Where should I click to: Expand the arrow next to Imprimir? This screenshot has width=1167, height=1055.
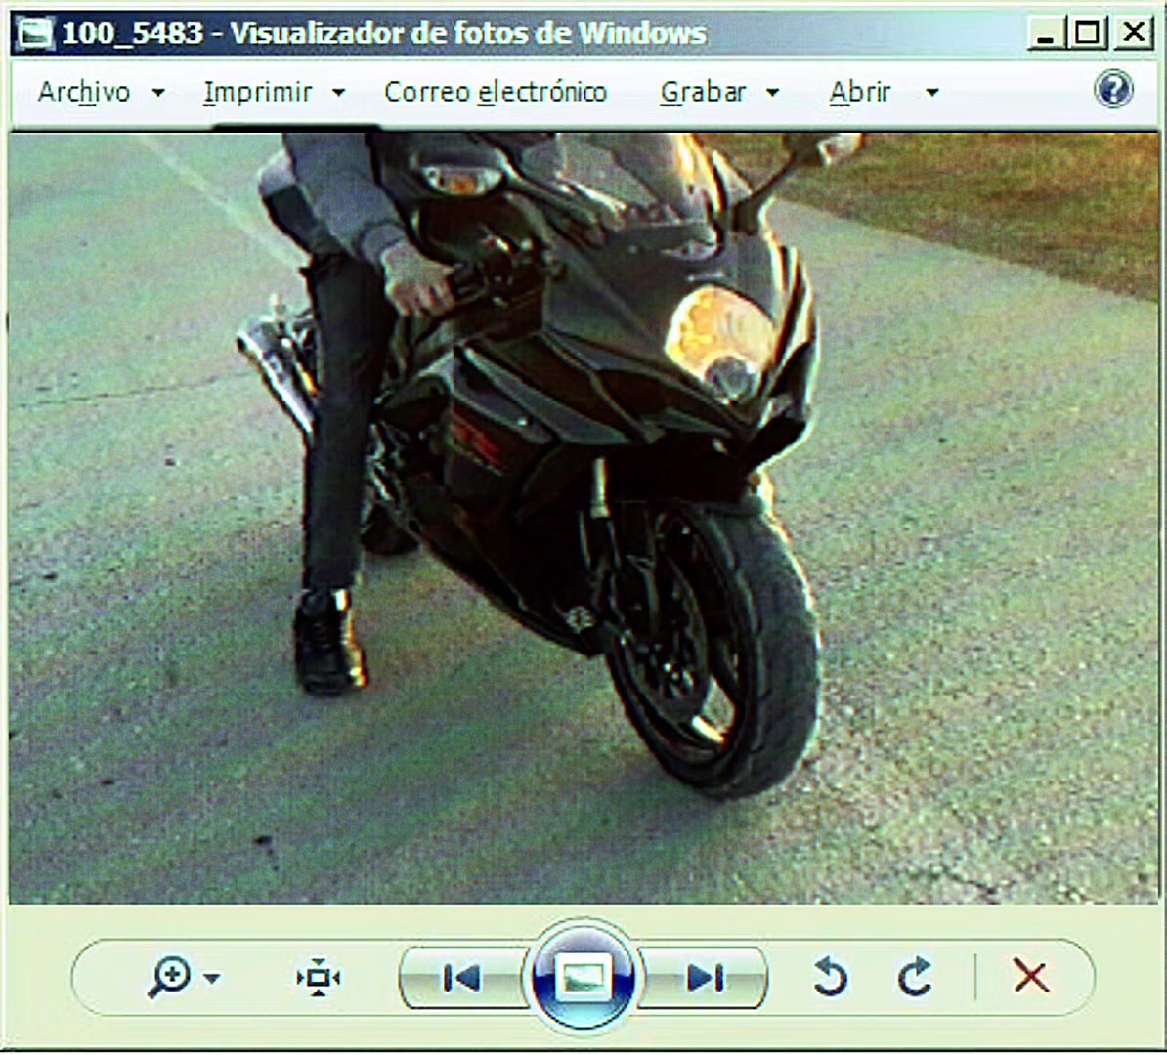(338, 93)
